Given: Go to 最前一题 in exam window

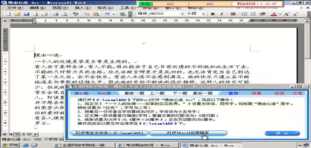Looking at the screenshot, I should [x=134, y=93].
